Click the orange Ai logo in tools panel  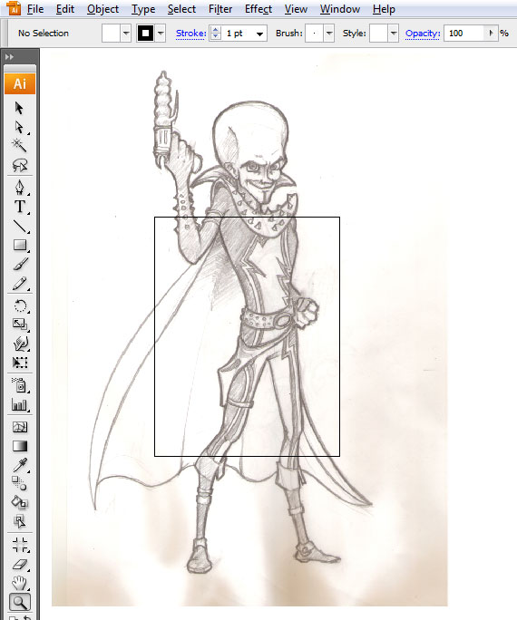pos(20,83)
